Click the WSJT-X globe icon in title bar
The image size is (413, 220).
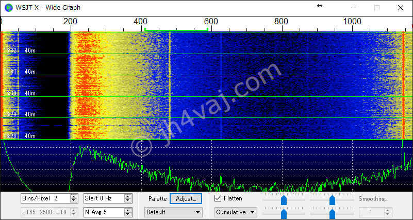8,8
